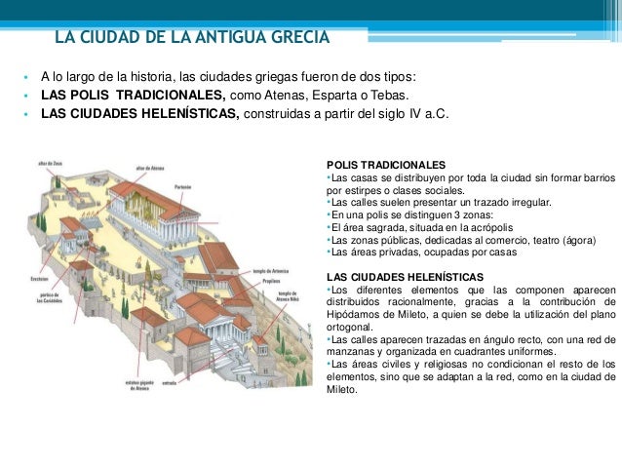Click the right-column heading 'LAS CIUDADES HELENÍSTICAS'

405,277
